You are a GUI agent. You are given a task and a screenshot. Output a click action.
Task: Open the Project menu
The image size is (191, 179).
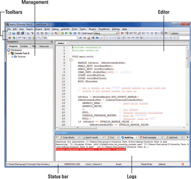(x=39, y=29)
